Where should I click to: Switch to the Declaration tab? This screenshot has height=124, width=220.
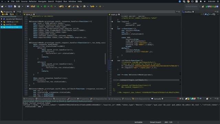click(x=60, y=99)
